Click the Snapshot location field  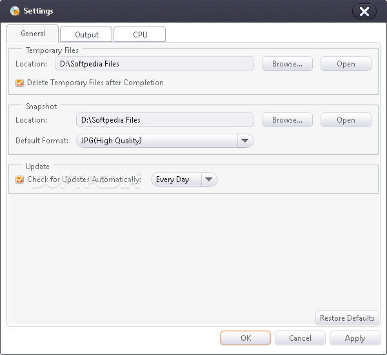[x=164, y=120]
